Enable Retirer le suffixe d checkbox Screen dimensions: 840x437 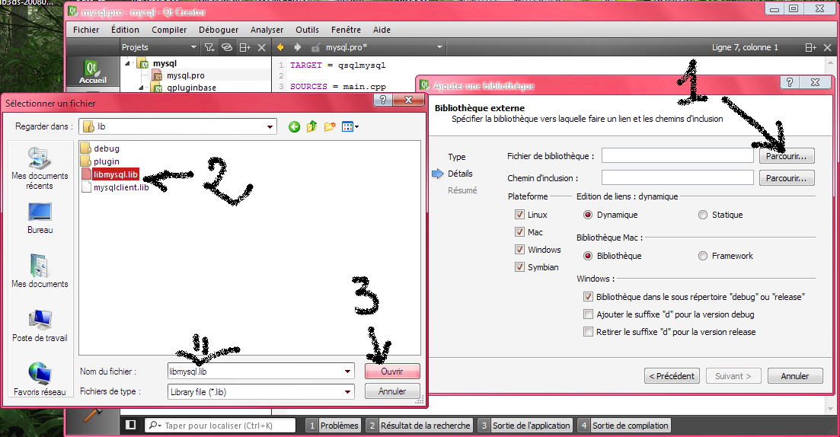[x=588, y=332]
